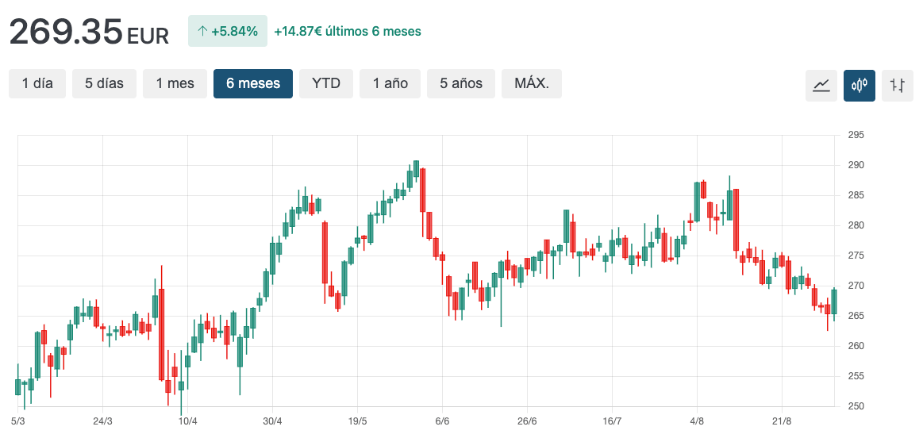Click the 255 y-axis label
This screenshot has height=438, width=923.
(x=856, y=375)
